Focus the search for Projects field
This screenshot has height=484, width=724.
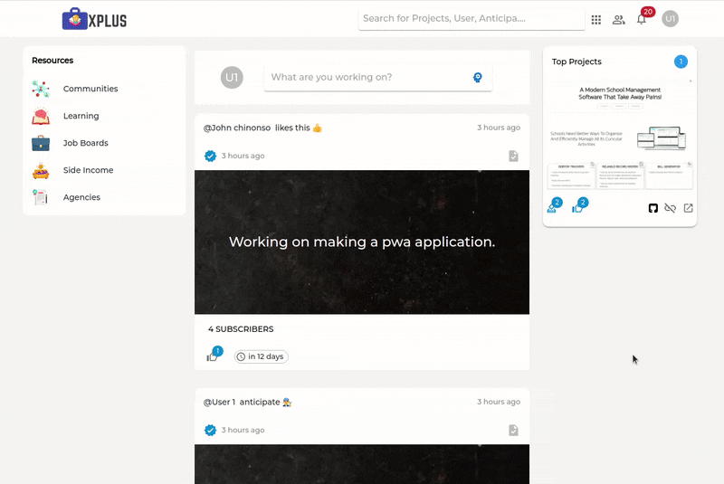click(x=472, y=19)
